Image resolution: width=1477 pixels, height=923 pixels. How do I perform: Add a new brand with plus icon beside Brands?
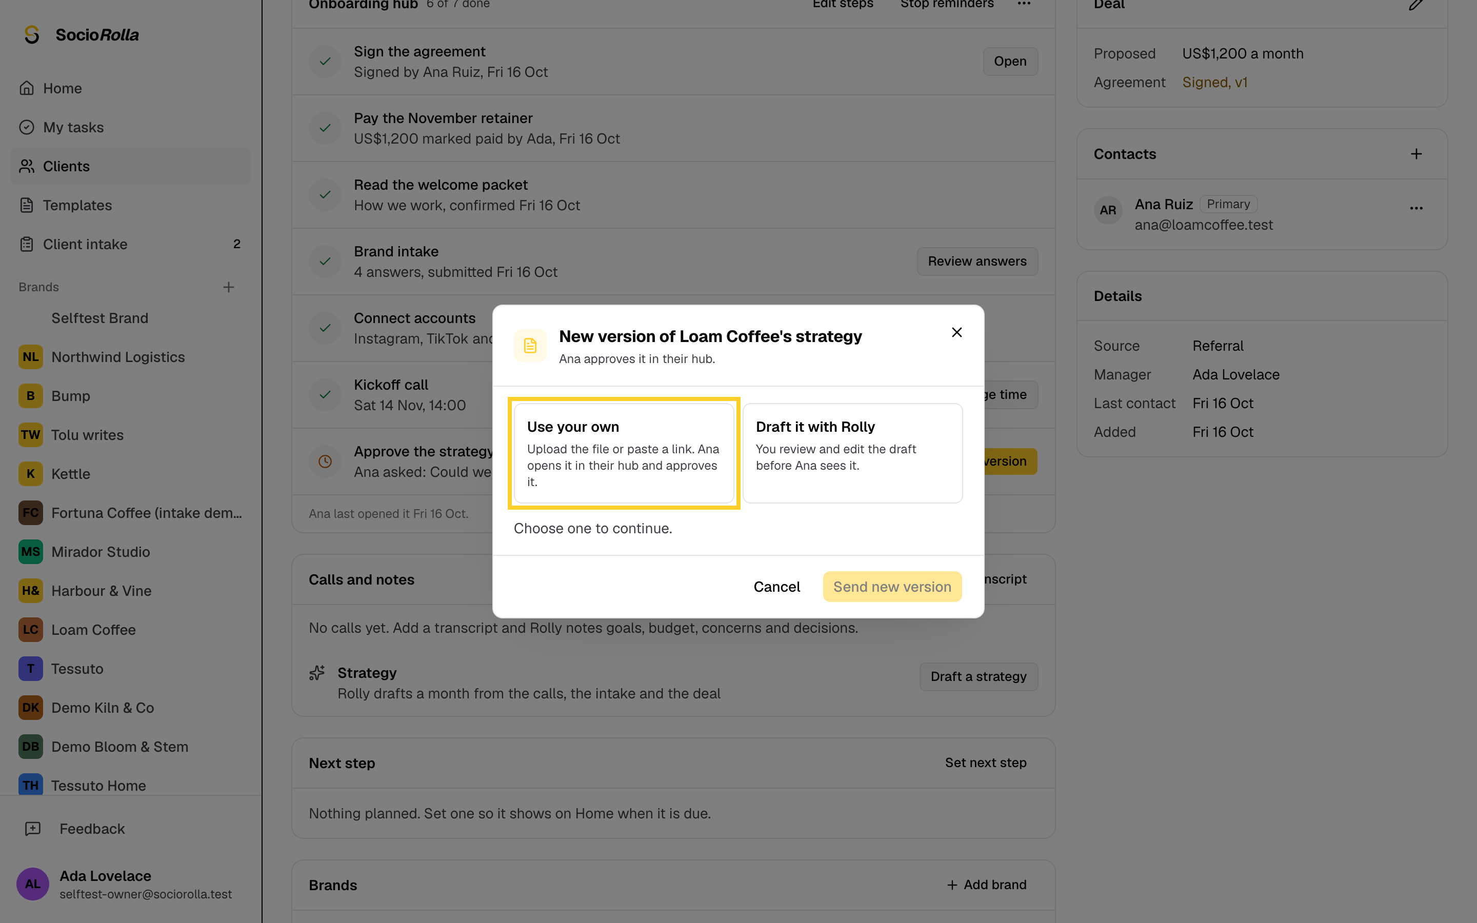(x=228, y=287)
